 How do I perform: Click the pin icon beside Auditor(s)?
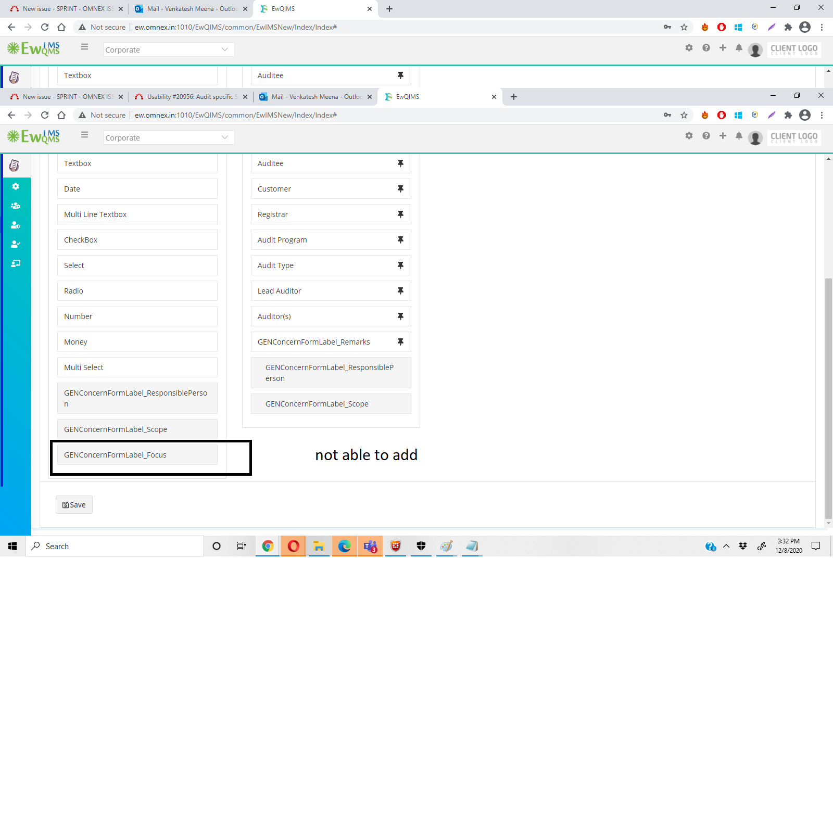point(400,316)
